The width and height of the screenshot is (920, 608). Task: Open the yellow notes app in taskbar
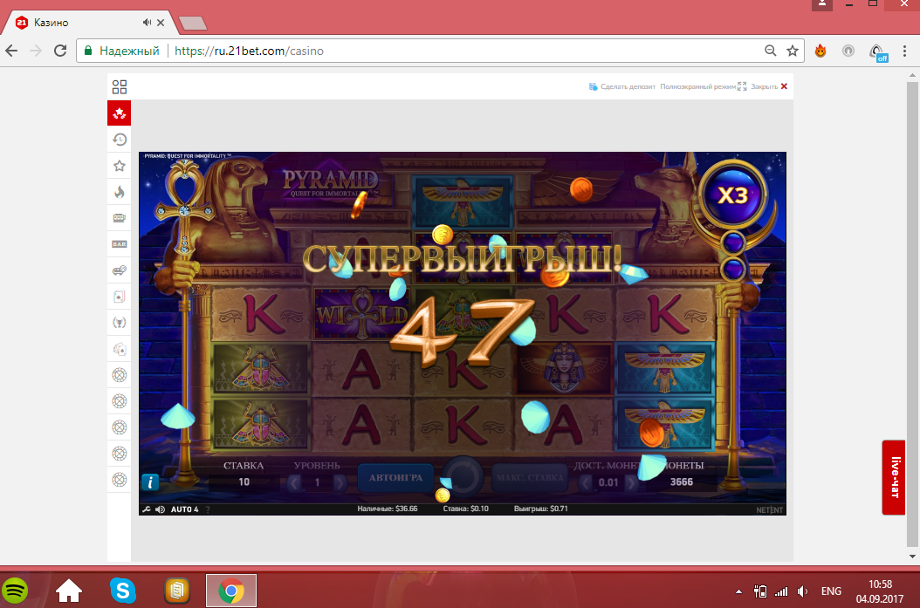click(x=176, y=591)
